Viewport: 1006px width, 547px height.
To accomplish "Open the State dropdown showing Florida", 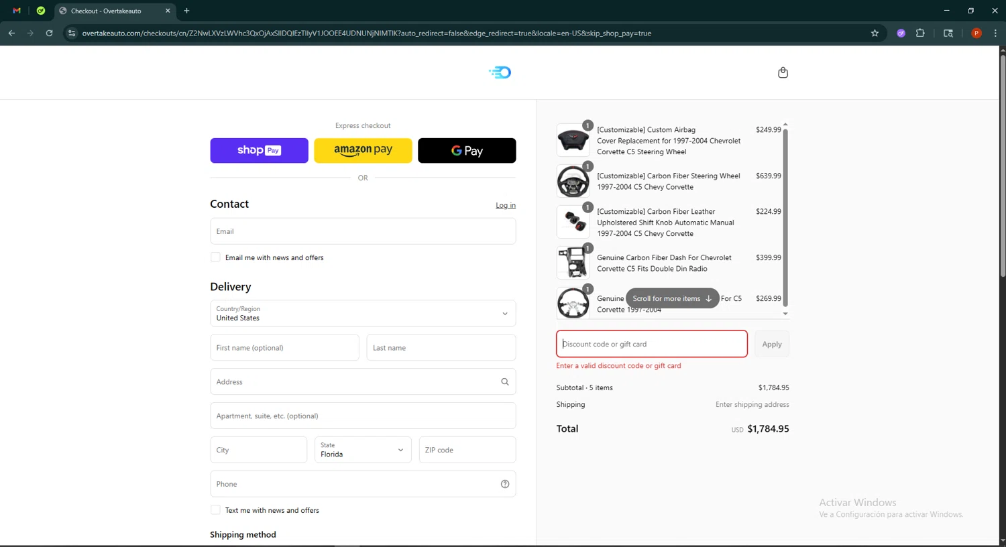I will click(363, 450).
